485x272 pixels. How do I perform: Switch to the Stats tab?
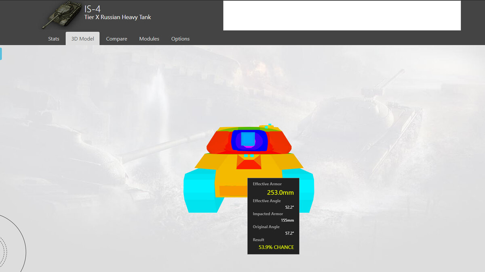click(x=54, y=39)
